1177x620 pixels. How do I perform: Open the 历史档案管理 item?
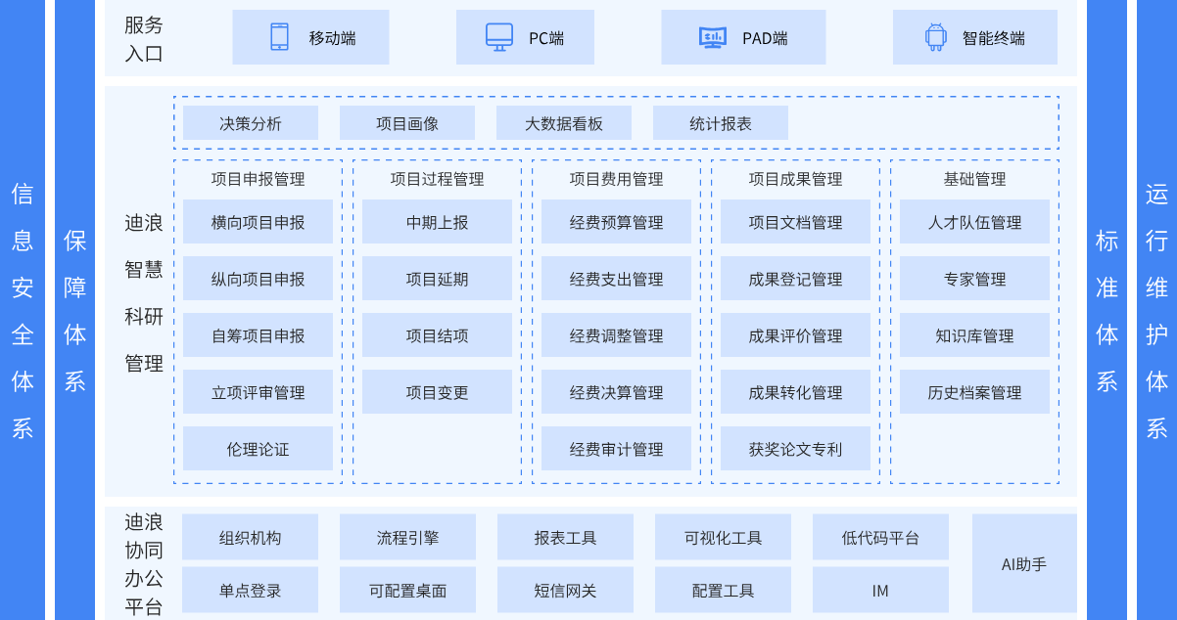974,392
